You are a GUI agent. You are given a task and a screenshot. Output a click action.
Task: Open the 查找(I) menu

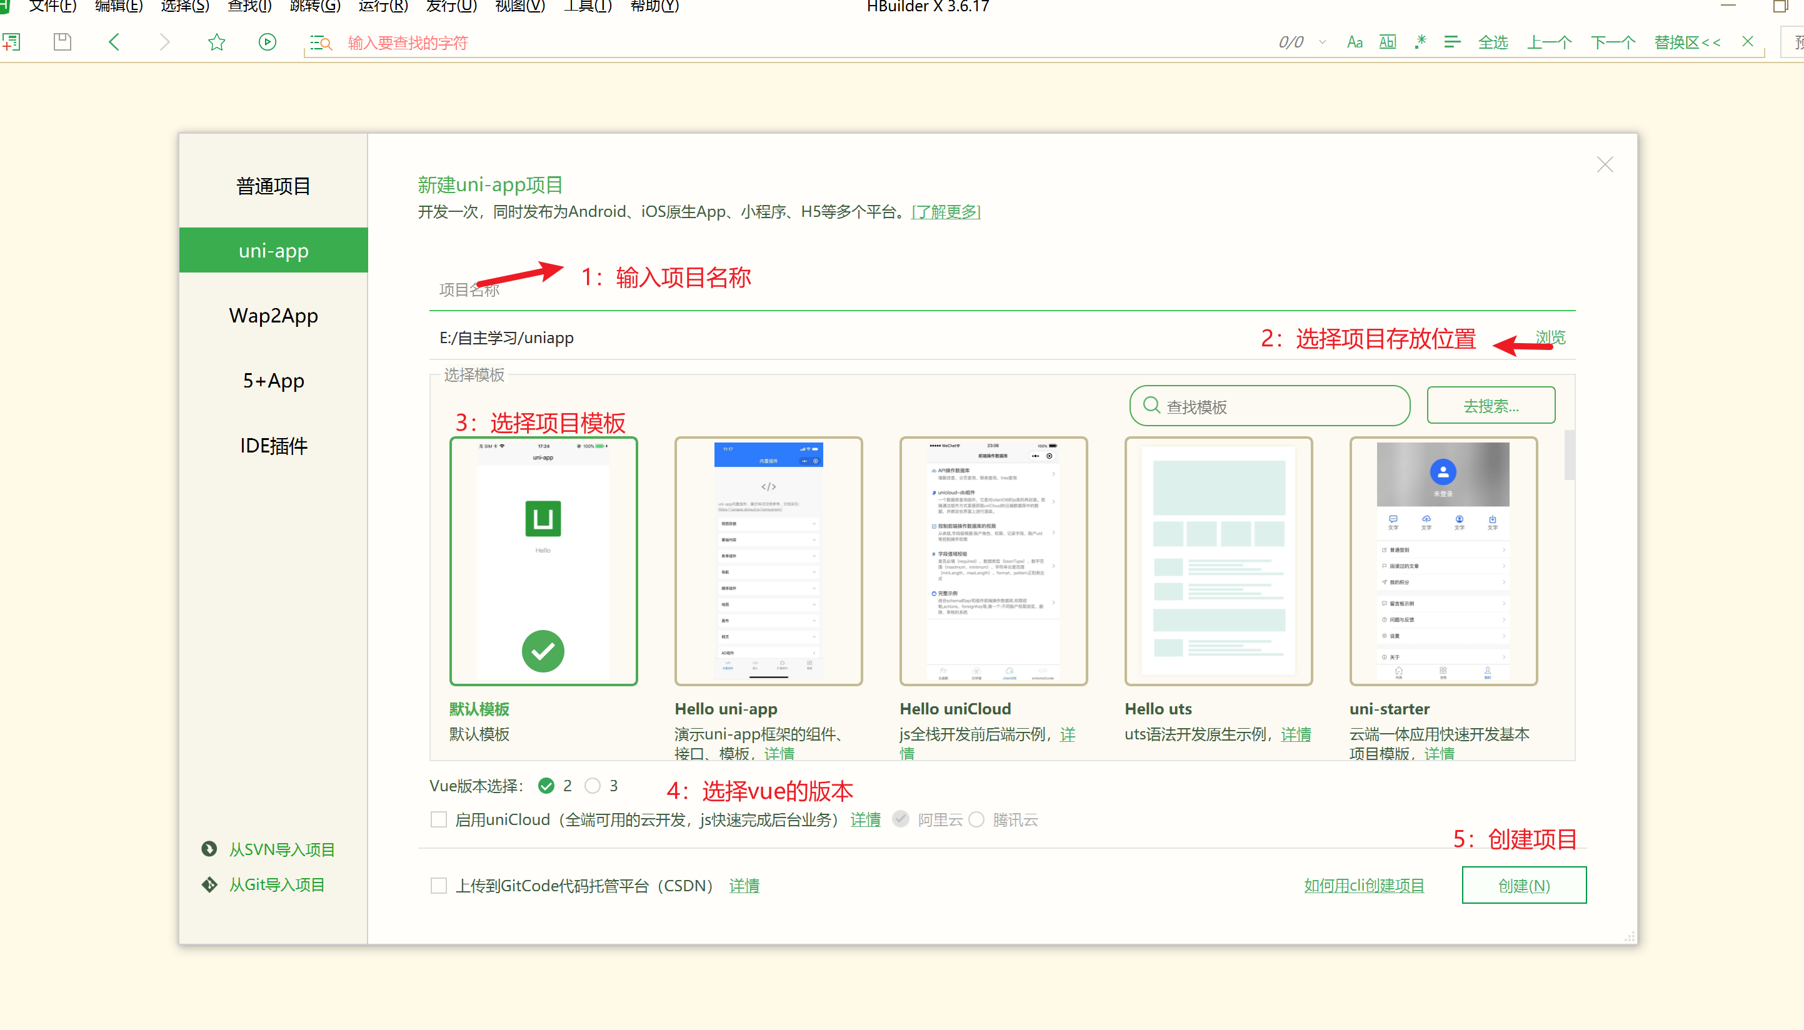[249, 6]
